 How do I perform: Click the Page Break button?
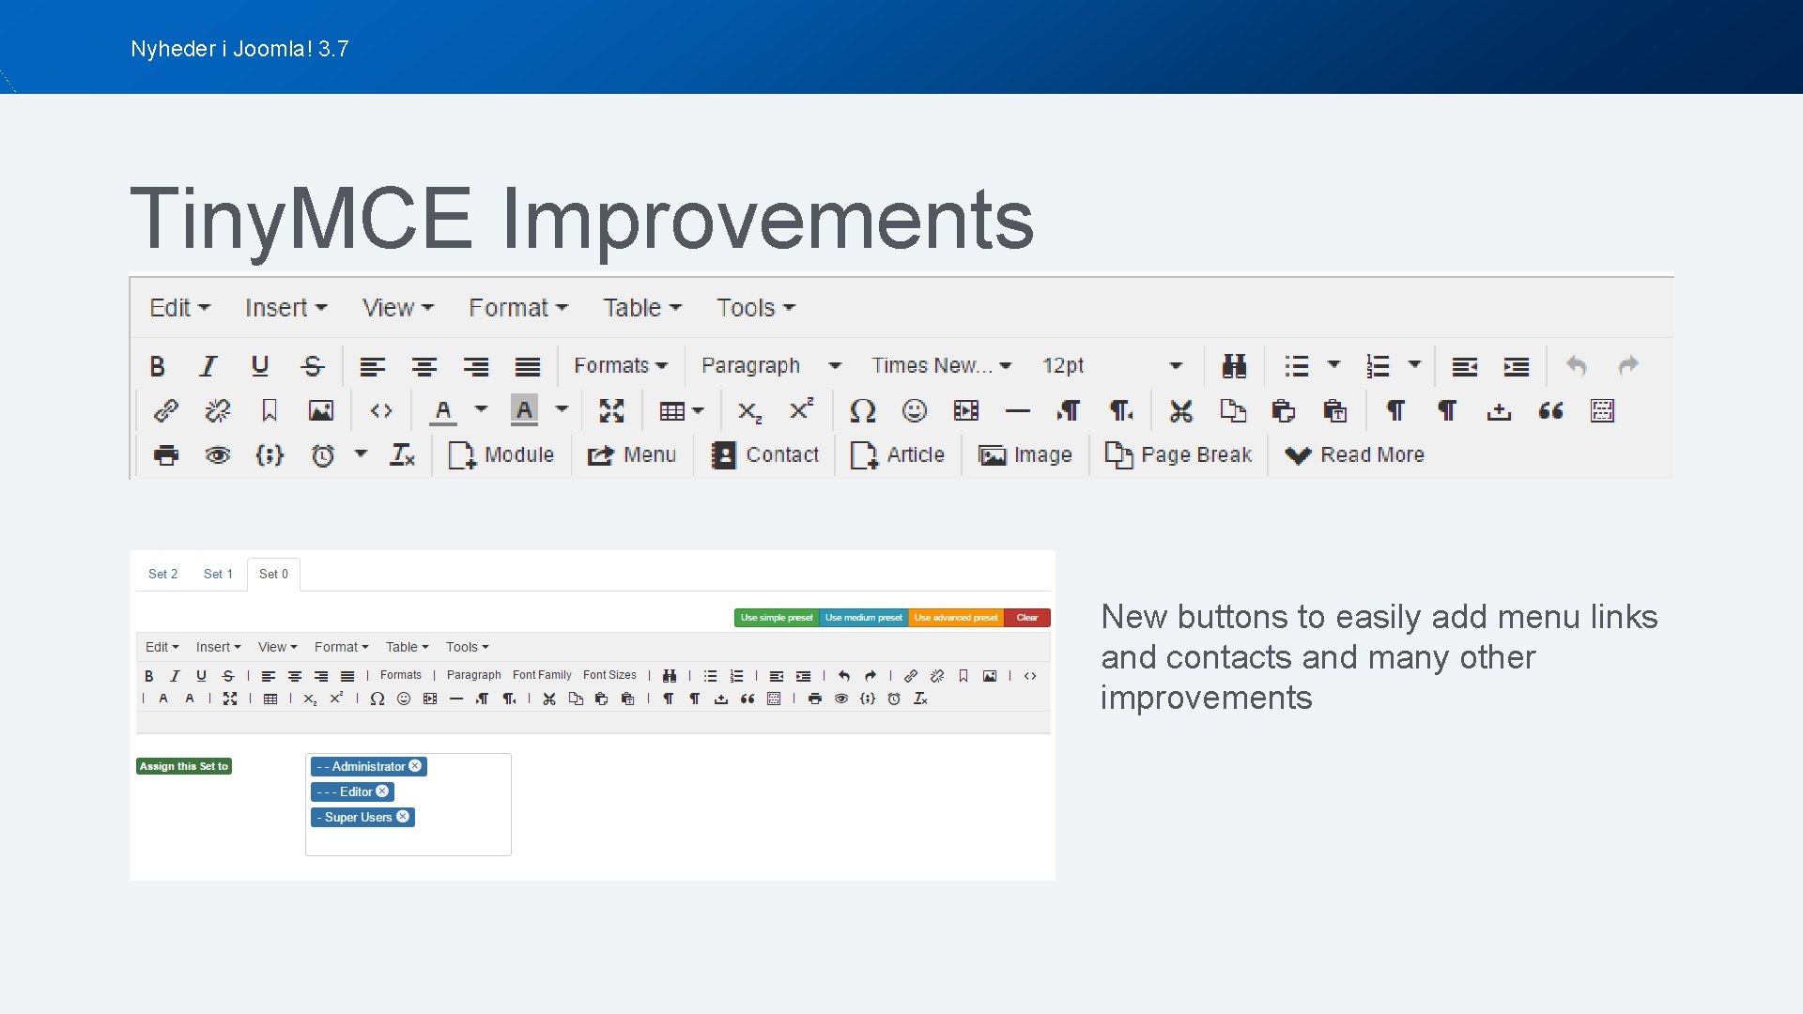coord(1178,455)
